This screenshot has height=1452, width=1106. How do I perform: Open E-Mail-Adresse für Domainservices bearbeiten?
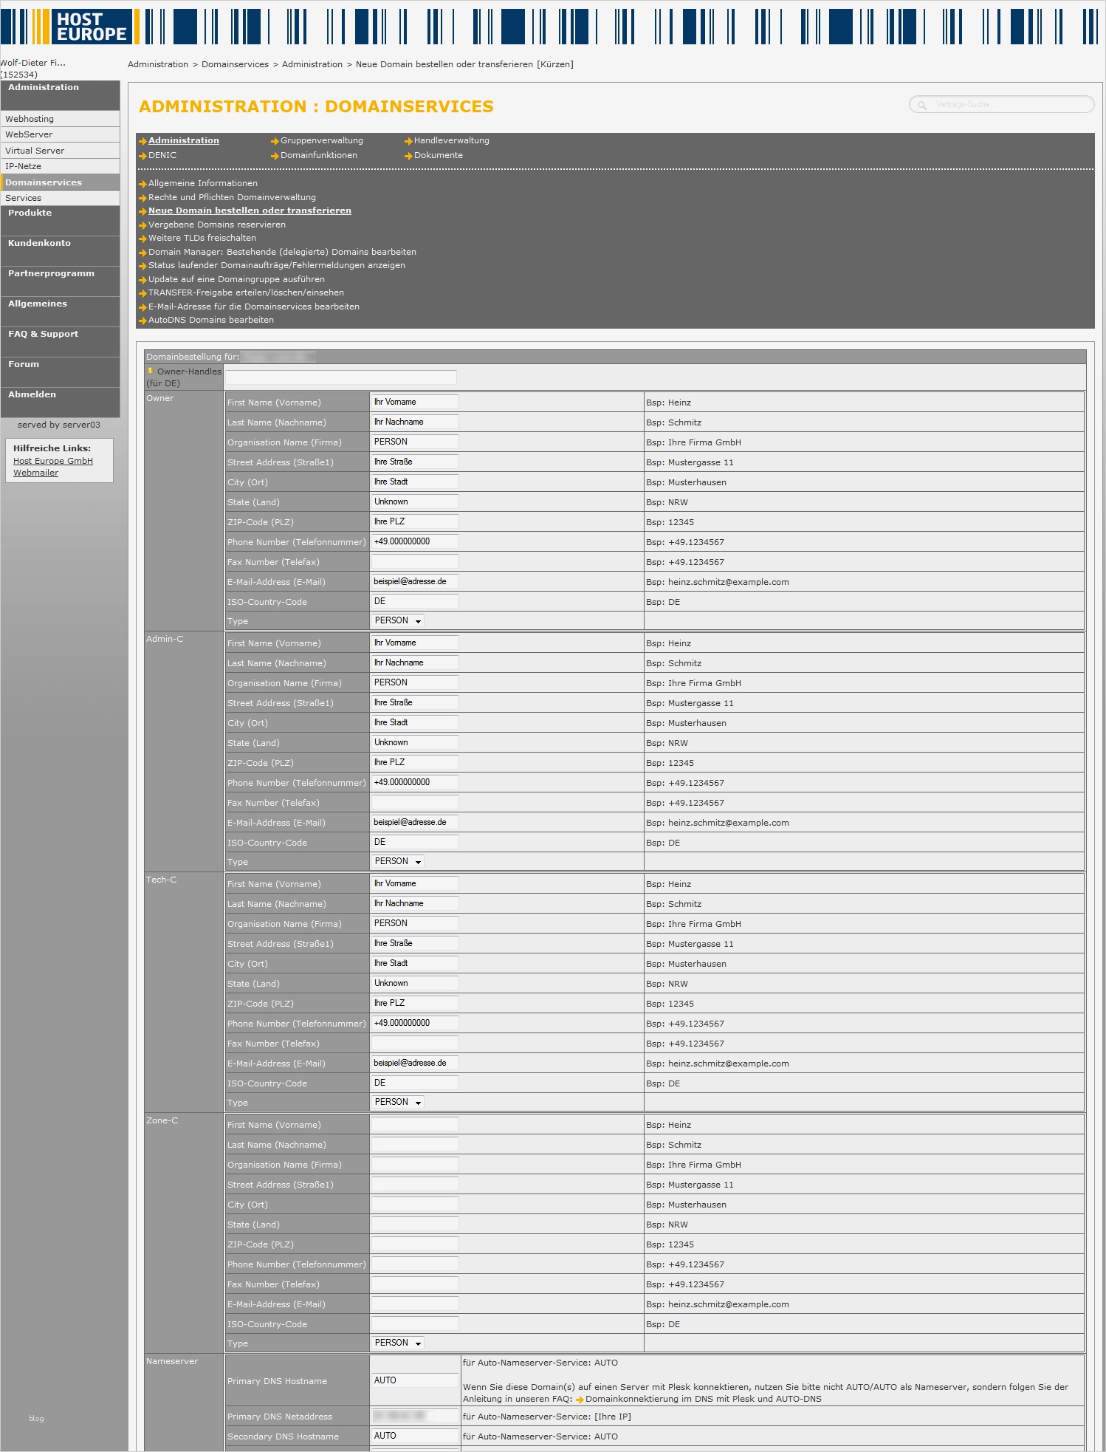pyautogui.click(x=254, y=307)
